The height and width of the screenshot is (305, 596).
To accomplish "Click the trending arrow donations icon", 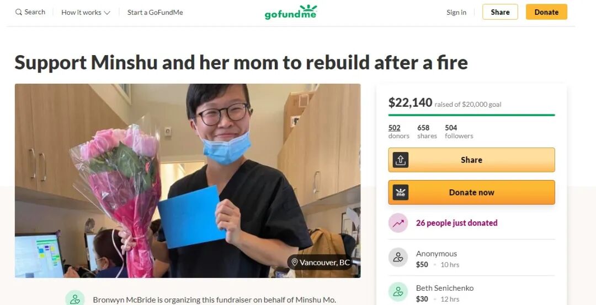I will tap(398, 223).
